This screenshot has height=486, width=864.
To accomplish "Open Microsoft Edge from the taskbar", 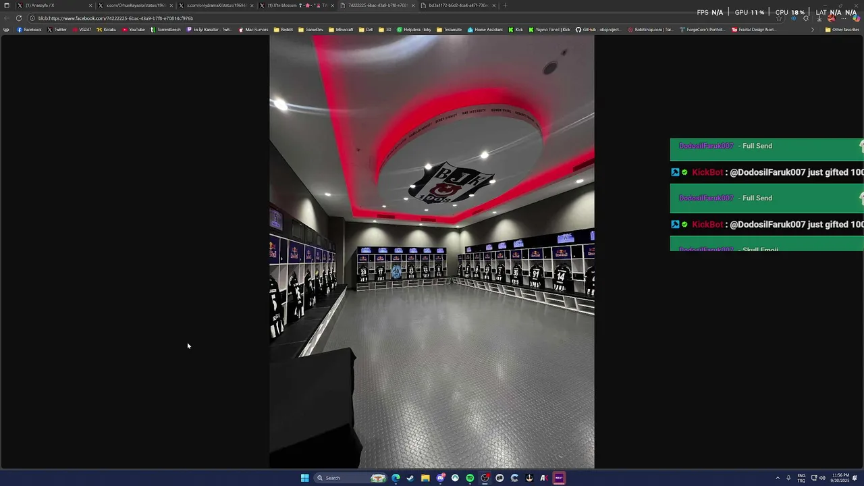I will pos(396,478).
